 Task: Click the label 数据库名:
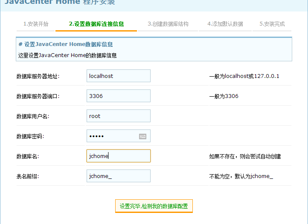point(28,156)
